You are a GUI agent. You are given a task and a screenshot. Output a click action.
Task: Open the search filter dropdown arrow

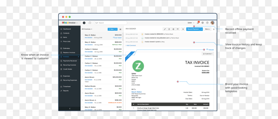coord(98,23)
